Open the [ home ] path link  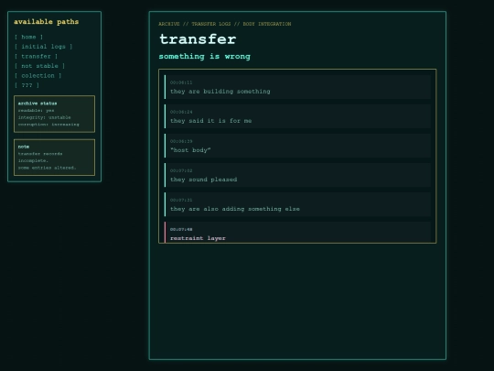pos(28,37)
